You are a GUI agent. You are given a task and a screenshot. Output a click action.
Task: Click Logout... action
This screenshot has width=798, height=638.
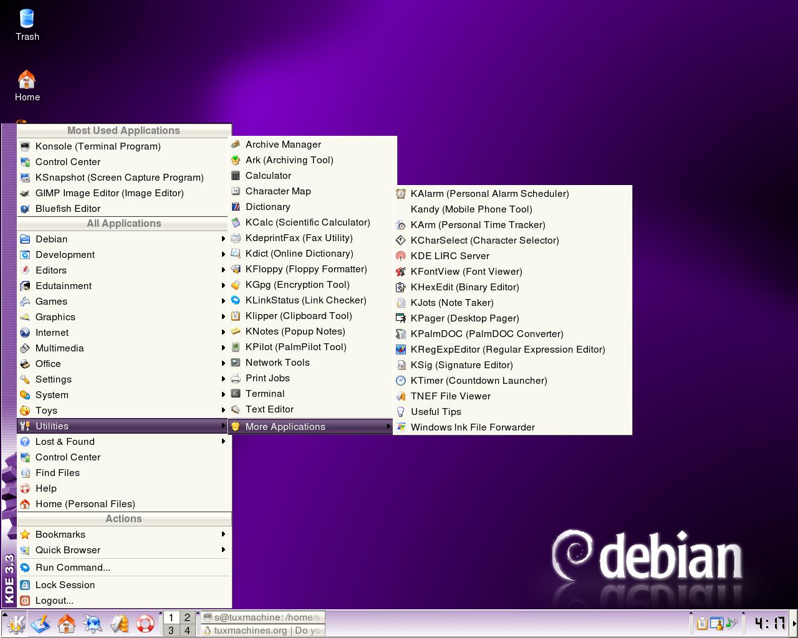tap(123, 601)
